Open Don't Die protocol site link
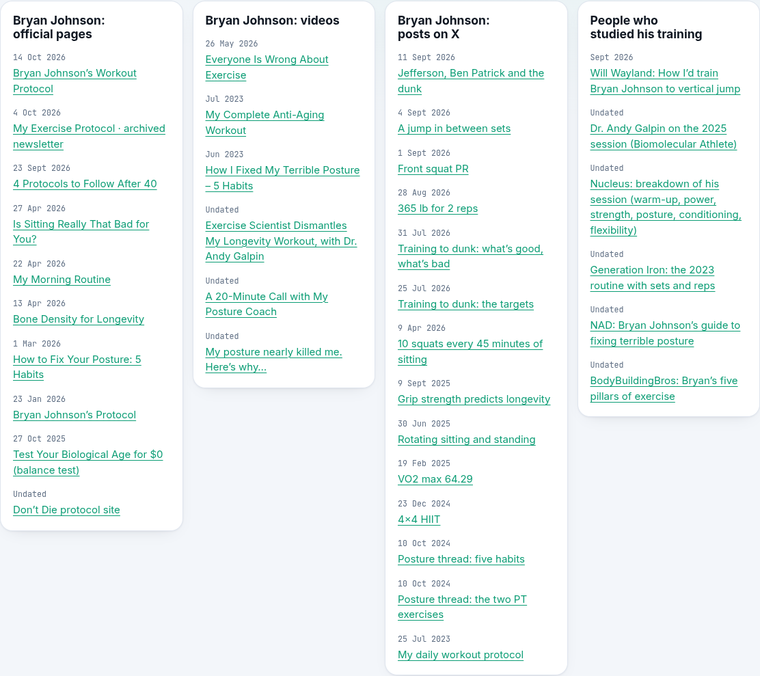The height and width of the screenshot is (676, 760). pyautogui.click(x=66, y=510)
